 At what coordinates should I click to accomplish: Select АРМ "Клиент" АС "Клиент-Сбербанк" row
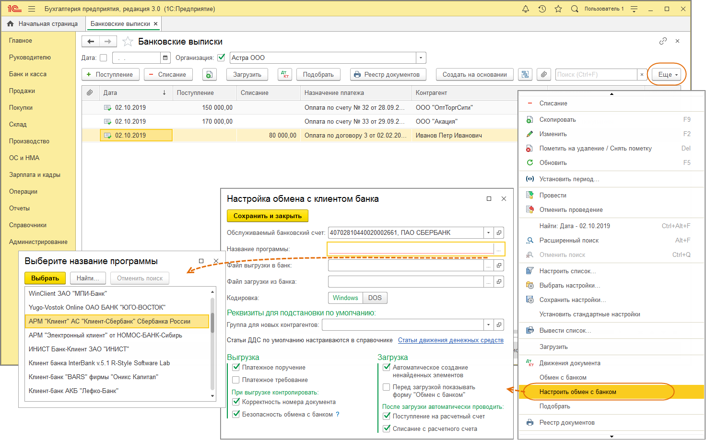point(117,321)
